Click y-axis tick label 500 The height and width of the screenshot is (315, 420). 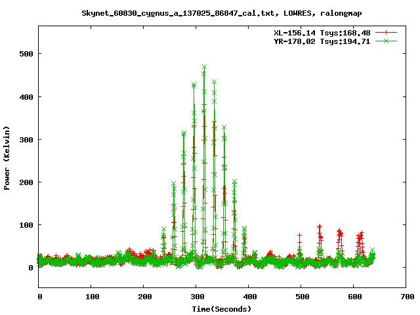26,54
